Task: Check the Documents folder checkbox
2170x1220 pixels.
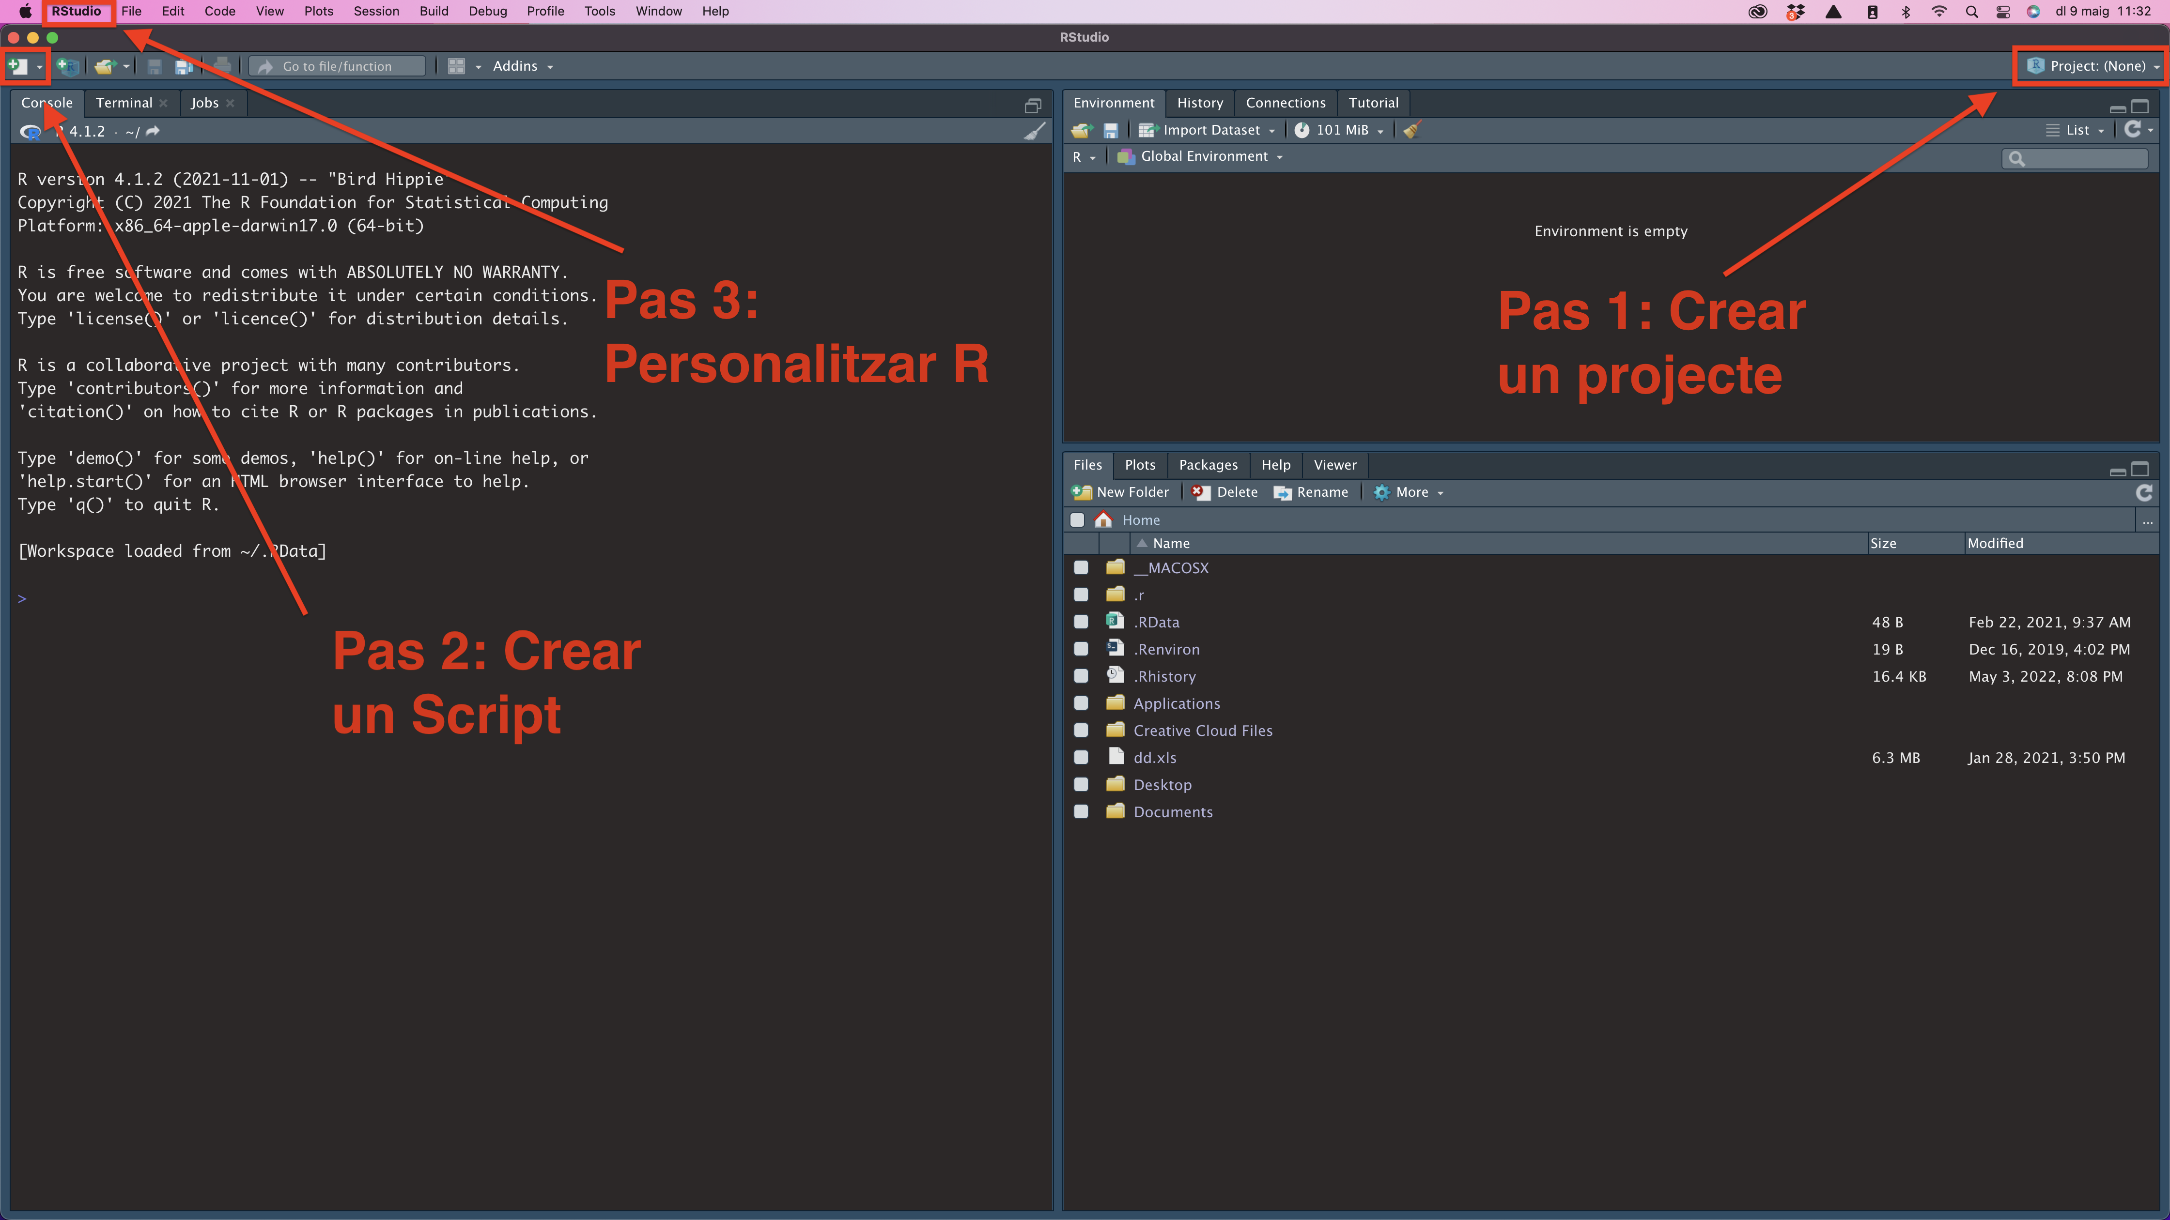Action: coord(1081,811)
